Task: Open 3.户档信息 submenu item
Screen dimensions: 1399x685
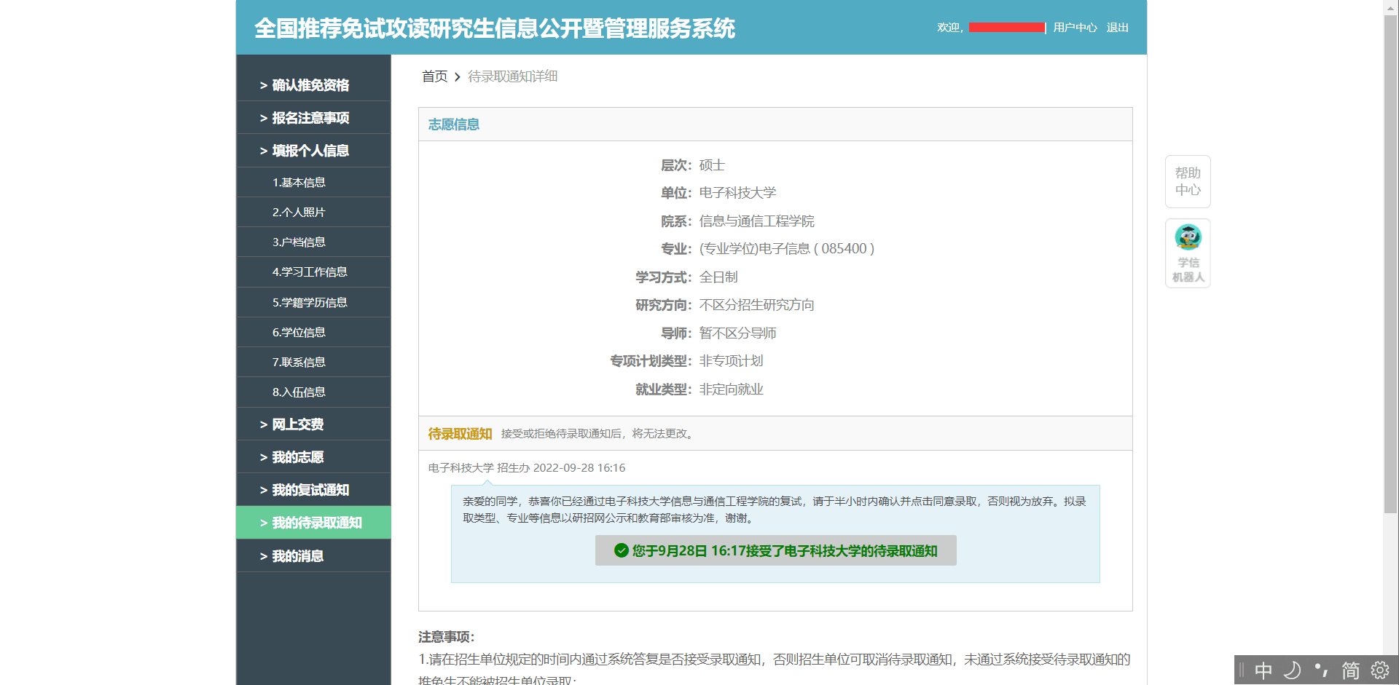Action: (x=313, y=242)
